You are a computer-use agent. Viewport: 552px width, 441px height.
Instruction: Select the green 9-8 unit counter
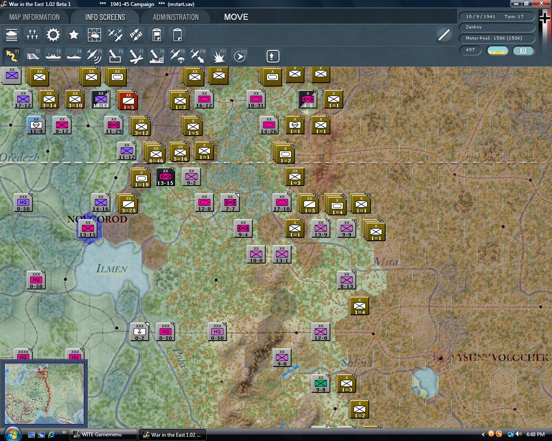[x=320, y=384]
